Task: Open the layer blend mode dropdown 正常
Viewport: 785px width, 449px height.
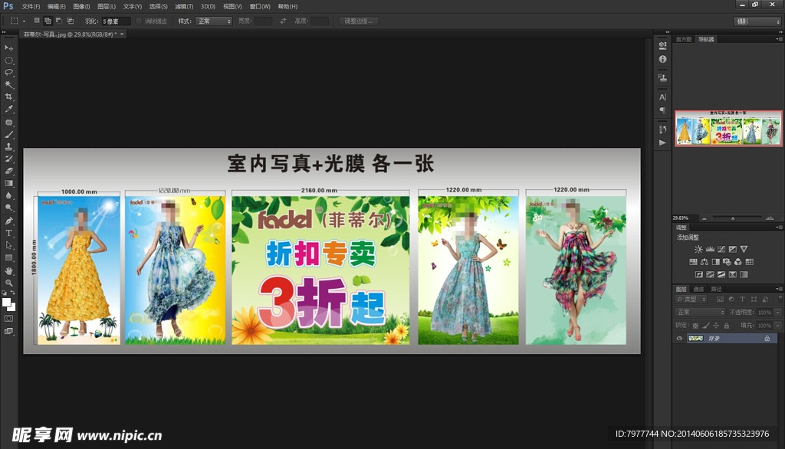Action: click(699, 313)
